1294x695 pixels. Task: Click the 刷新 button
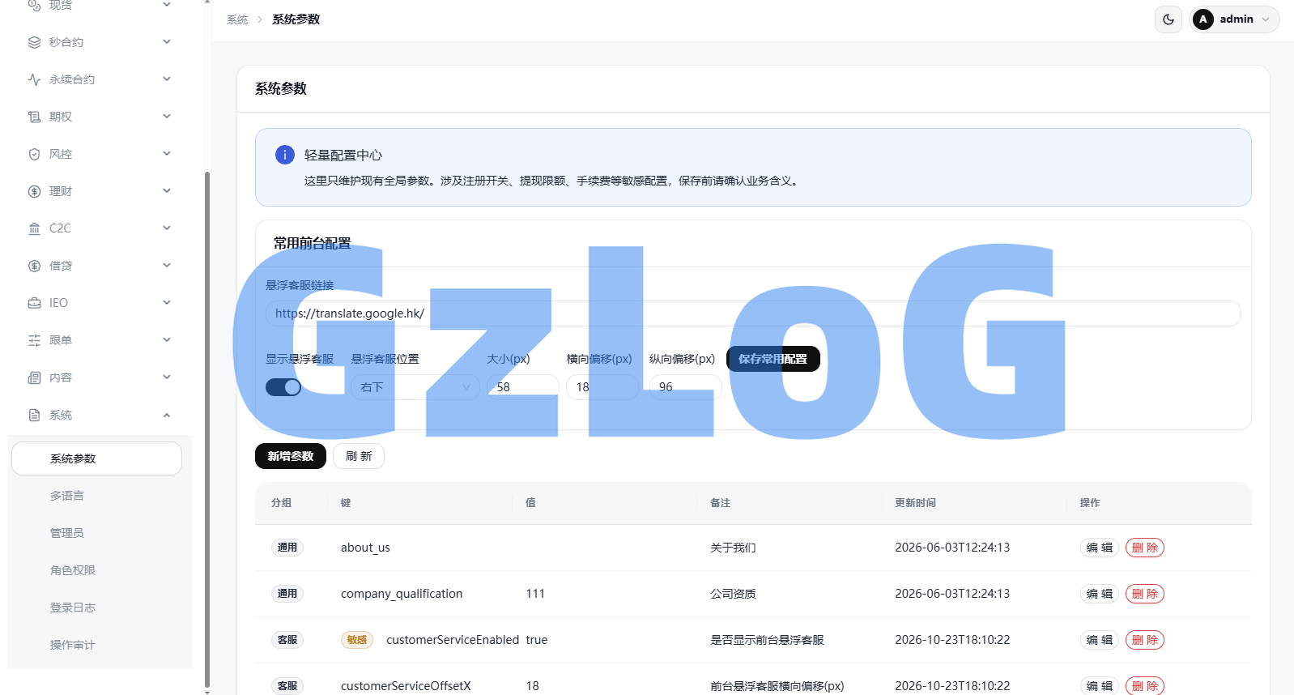coord(359,456)
